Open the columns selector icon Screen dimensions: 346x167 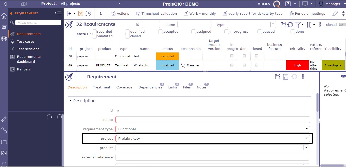309,25
